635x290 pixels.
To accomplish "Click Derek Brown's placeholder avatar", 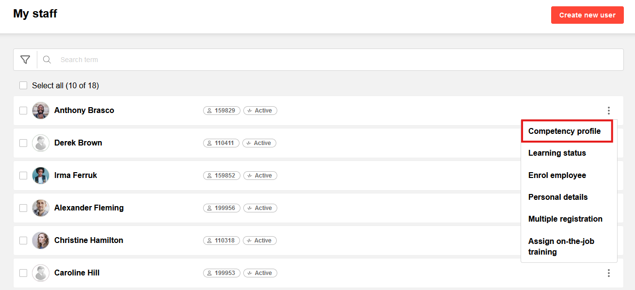I will tap(41, 143).
